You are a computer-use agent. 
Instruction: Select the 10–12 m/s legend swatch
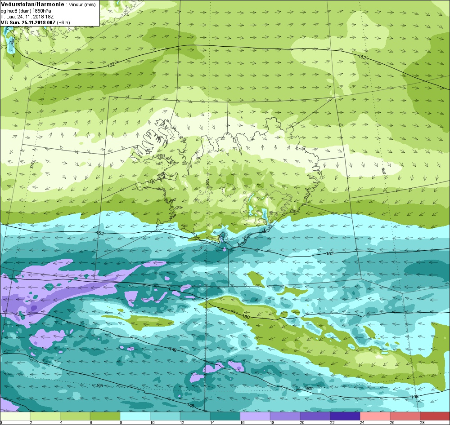click(x=165, y=416)
